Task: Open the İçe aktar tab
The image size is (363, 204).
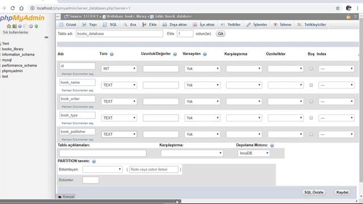Action: [x=204, y=24]
